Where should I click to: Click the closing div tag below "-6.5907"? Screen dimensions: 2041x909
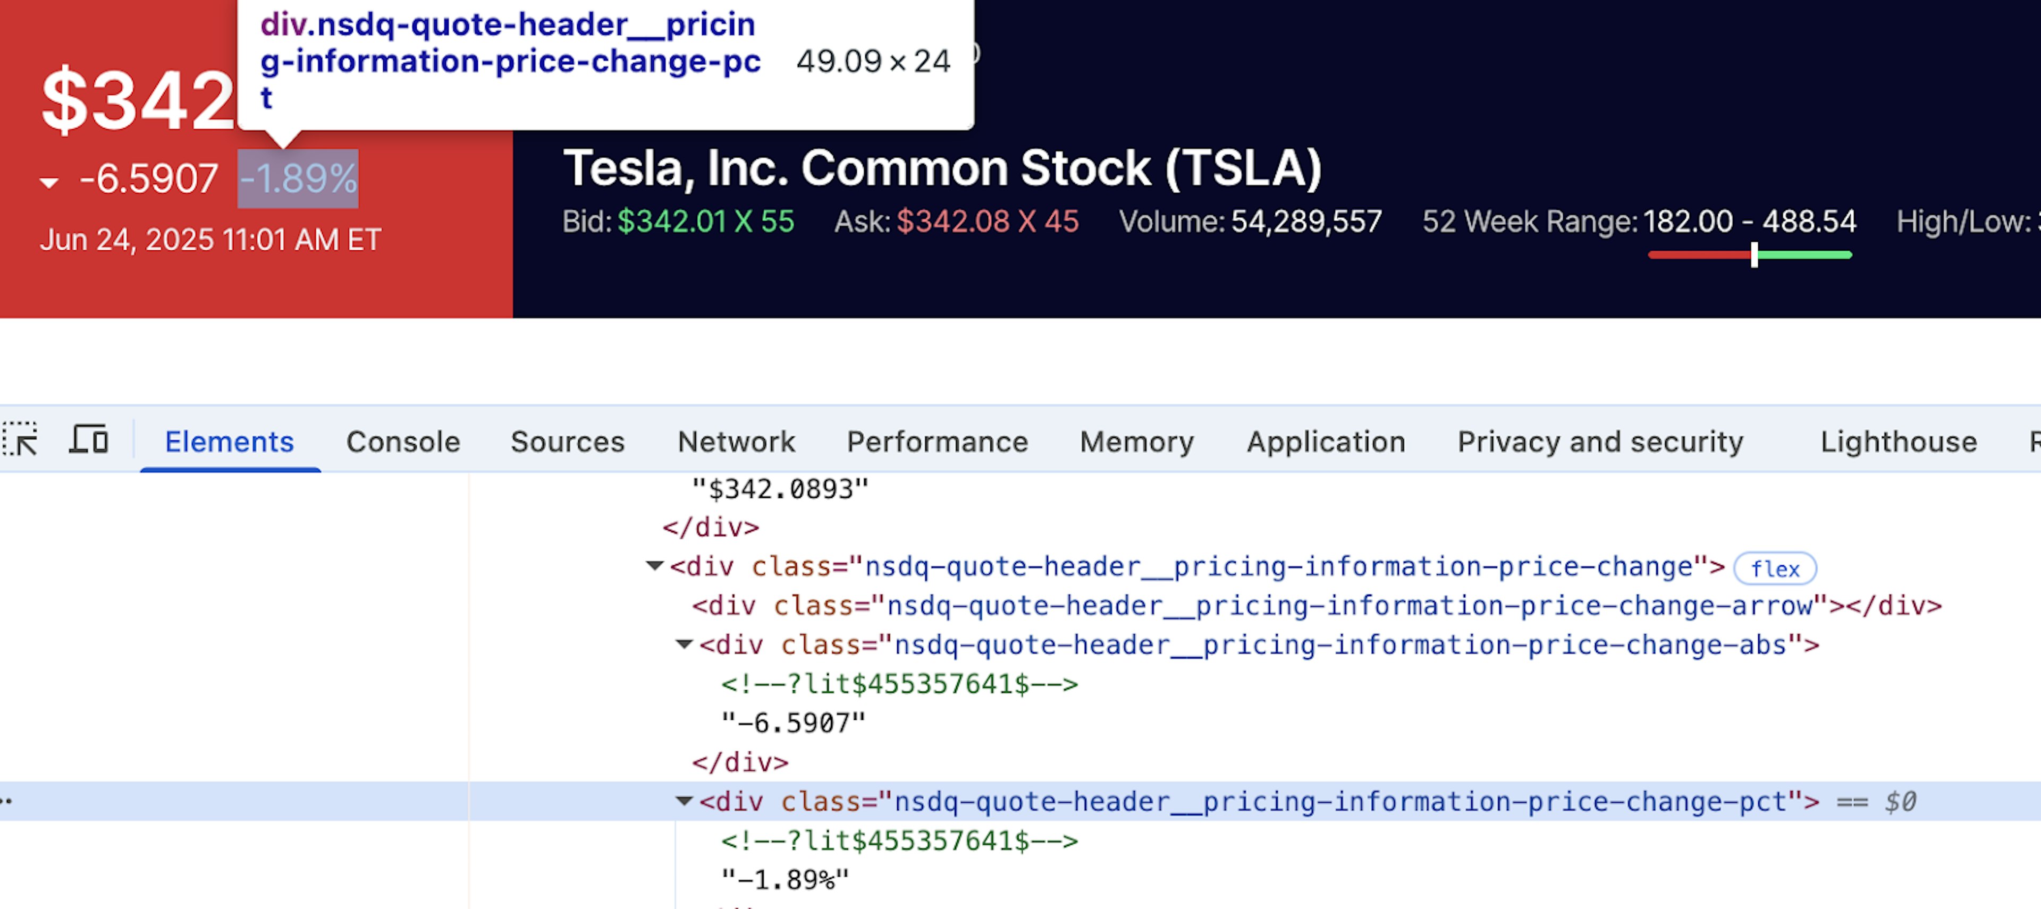coord(740,762)
